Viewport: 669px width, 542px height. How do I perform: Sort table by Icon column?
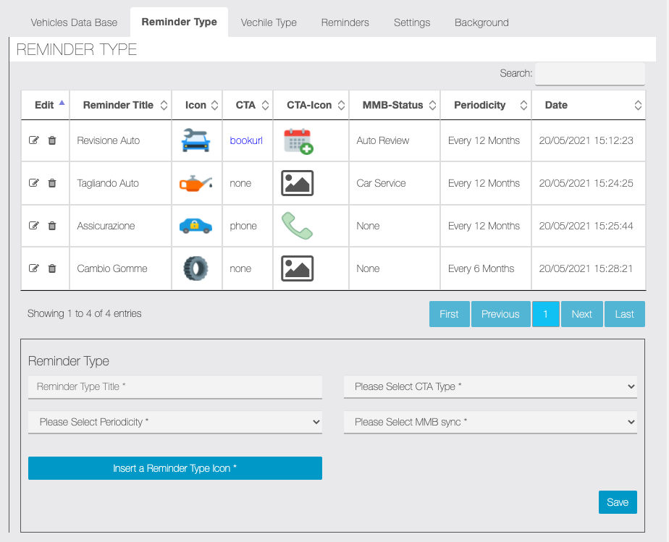[197, 105]
